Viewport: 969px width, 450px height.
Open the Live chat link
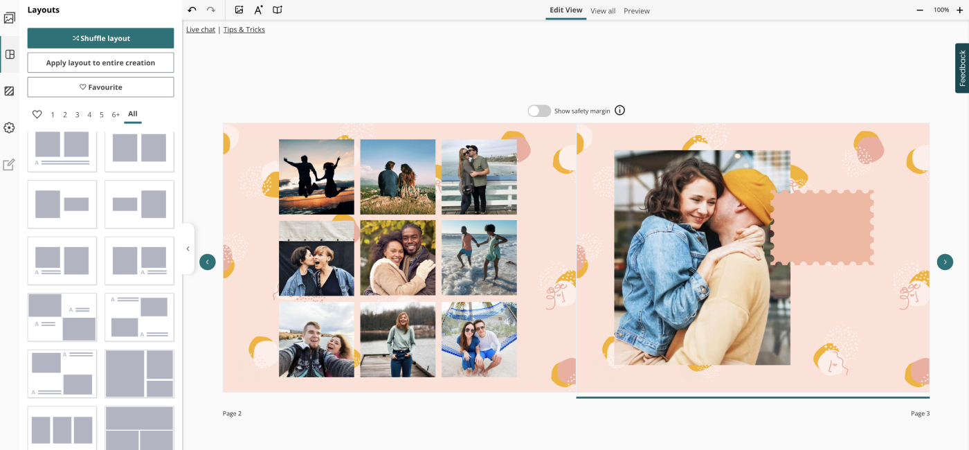click(201, 30)
